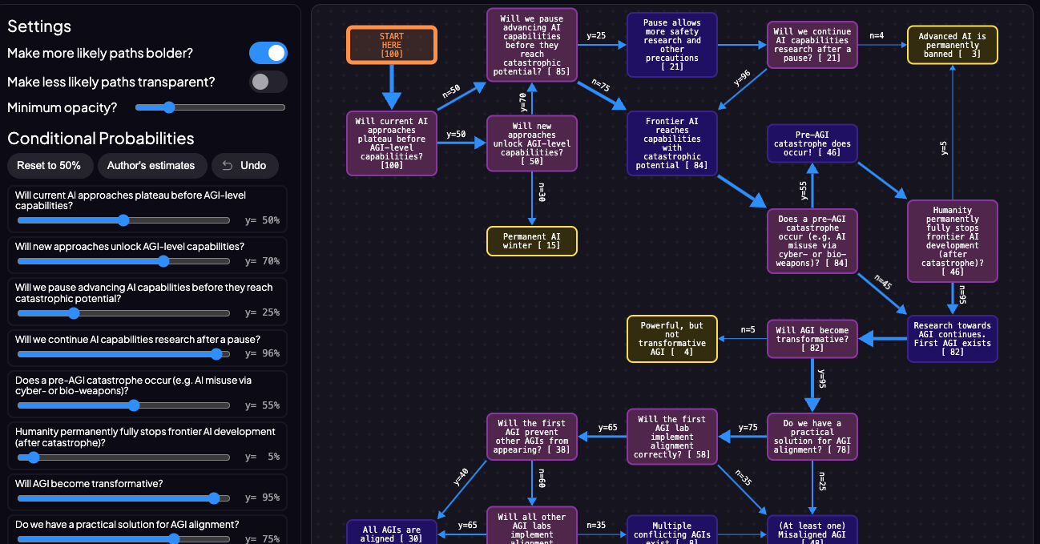The width and height of the screenshot is (1040, 544).
Task: Select the "Powerful, but not transformative AGI" node
Action: point(671,339)
